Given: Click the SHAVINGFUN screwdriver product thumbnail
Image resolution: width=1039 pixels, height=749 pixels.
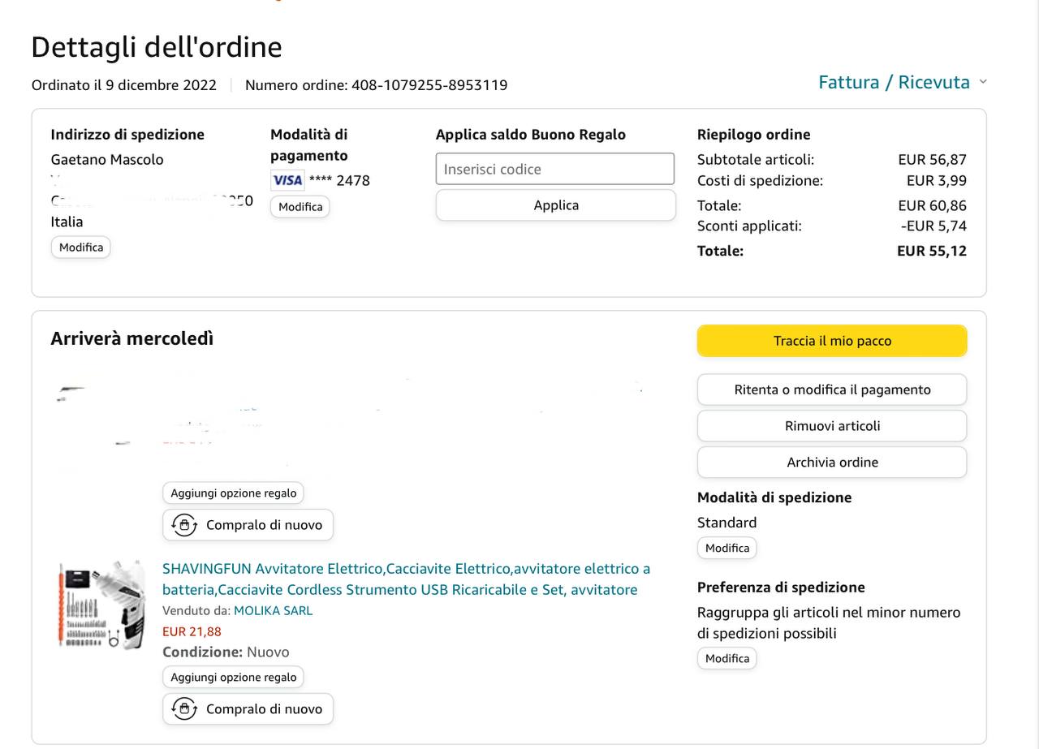Looking at the screenshot, I should (101, 605).
